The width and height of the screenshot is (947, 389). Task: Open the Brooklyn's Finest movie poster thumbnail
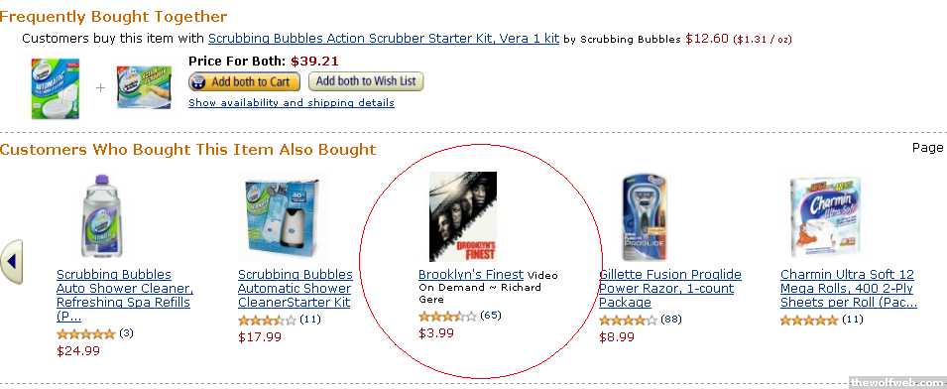[463, 216]
